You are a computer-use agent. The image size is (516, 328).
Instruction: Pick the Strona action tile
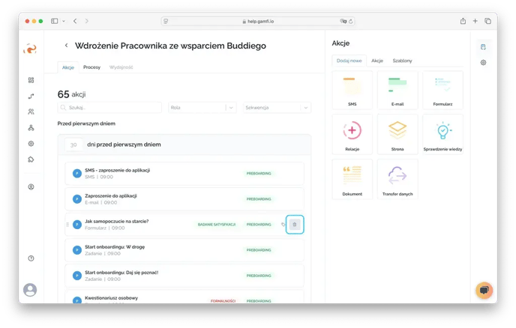[x=397, y=134]
